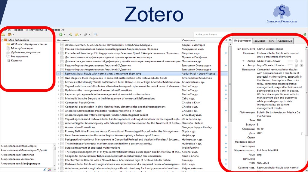308x172 pixels.
Task: Sort items by Создатель column header
Action: pos(189,40)
